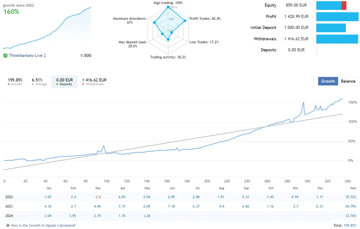Toggle the 0.00 EUR Deposits stat filter

[x=64, y=81]
